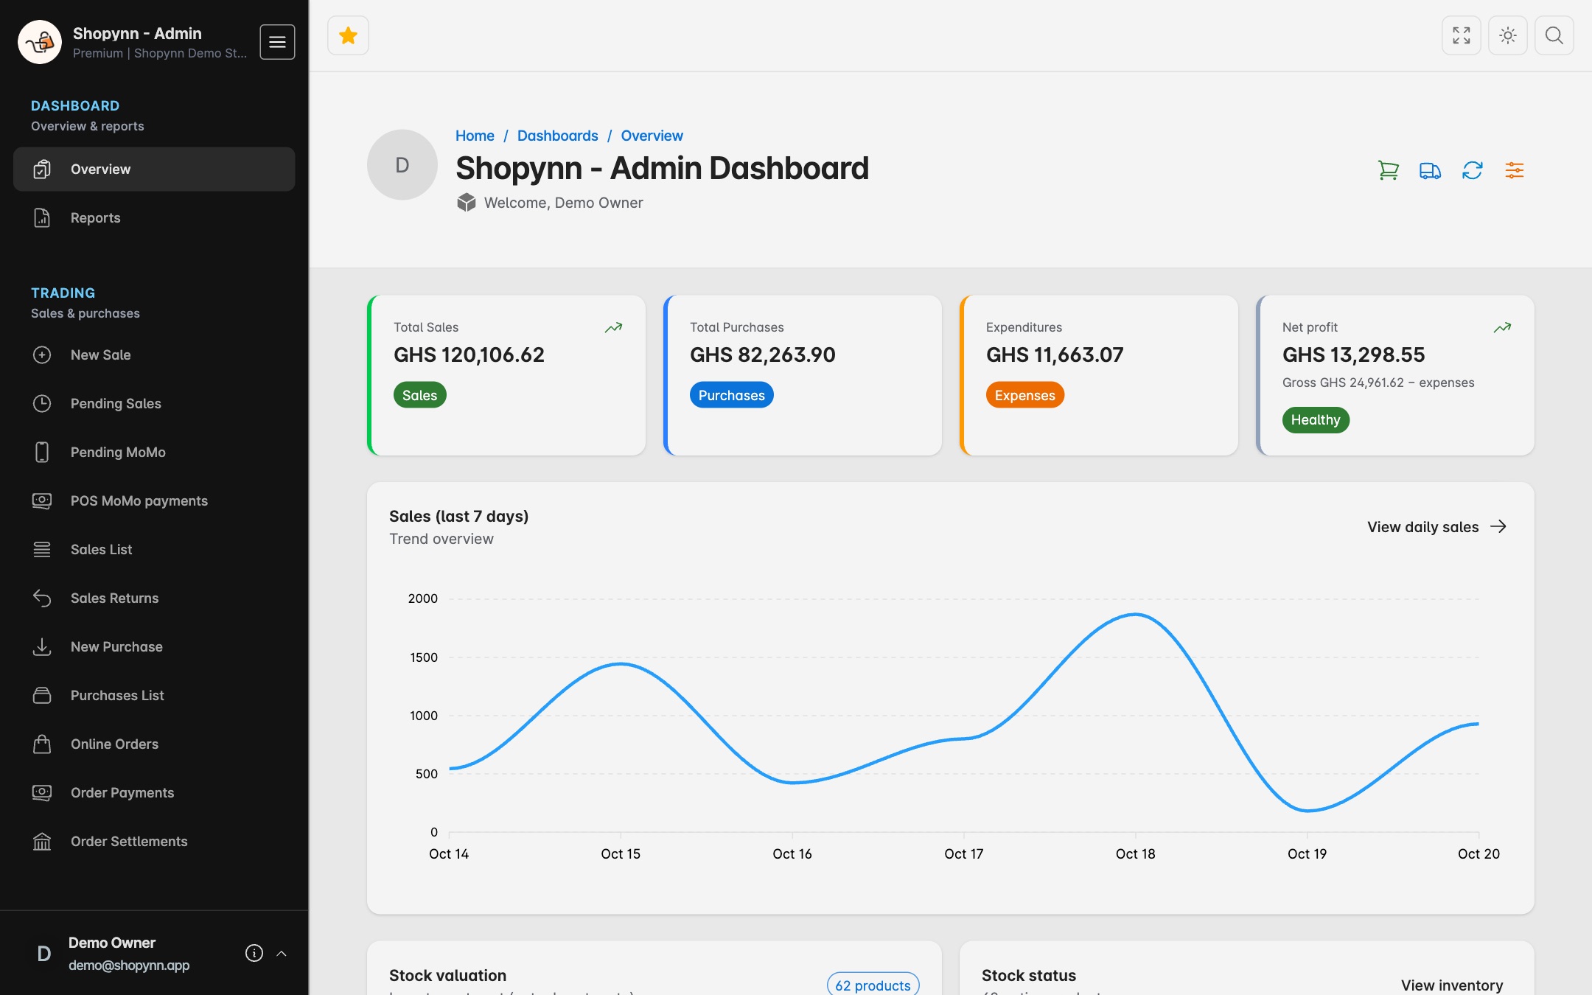Screen dimensions: 1592x995
Task: Click View daily sales link
Action: (1436, 527)
